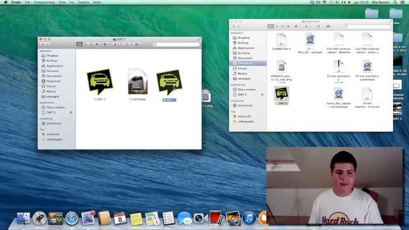Switch to icon view in DiRT 2 window
The image size is (409, 230).
pyautogui.click(x=79, y=44)
